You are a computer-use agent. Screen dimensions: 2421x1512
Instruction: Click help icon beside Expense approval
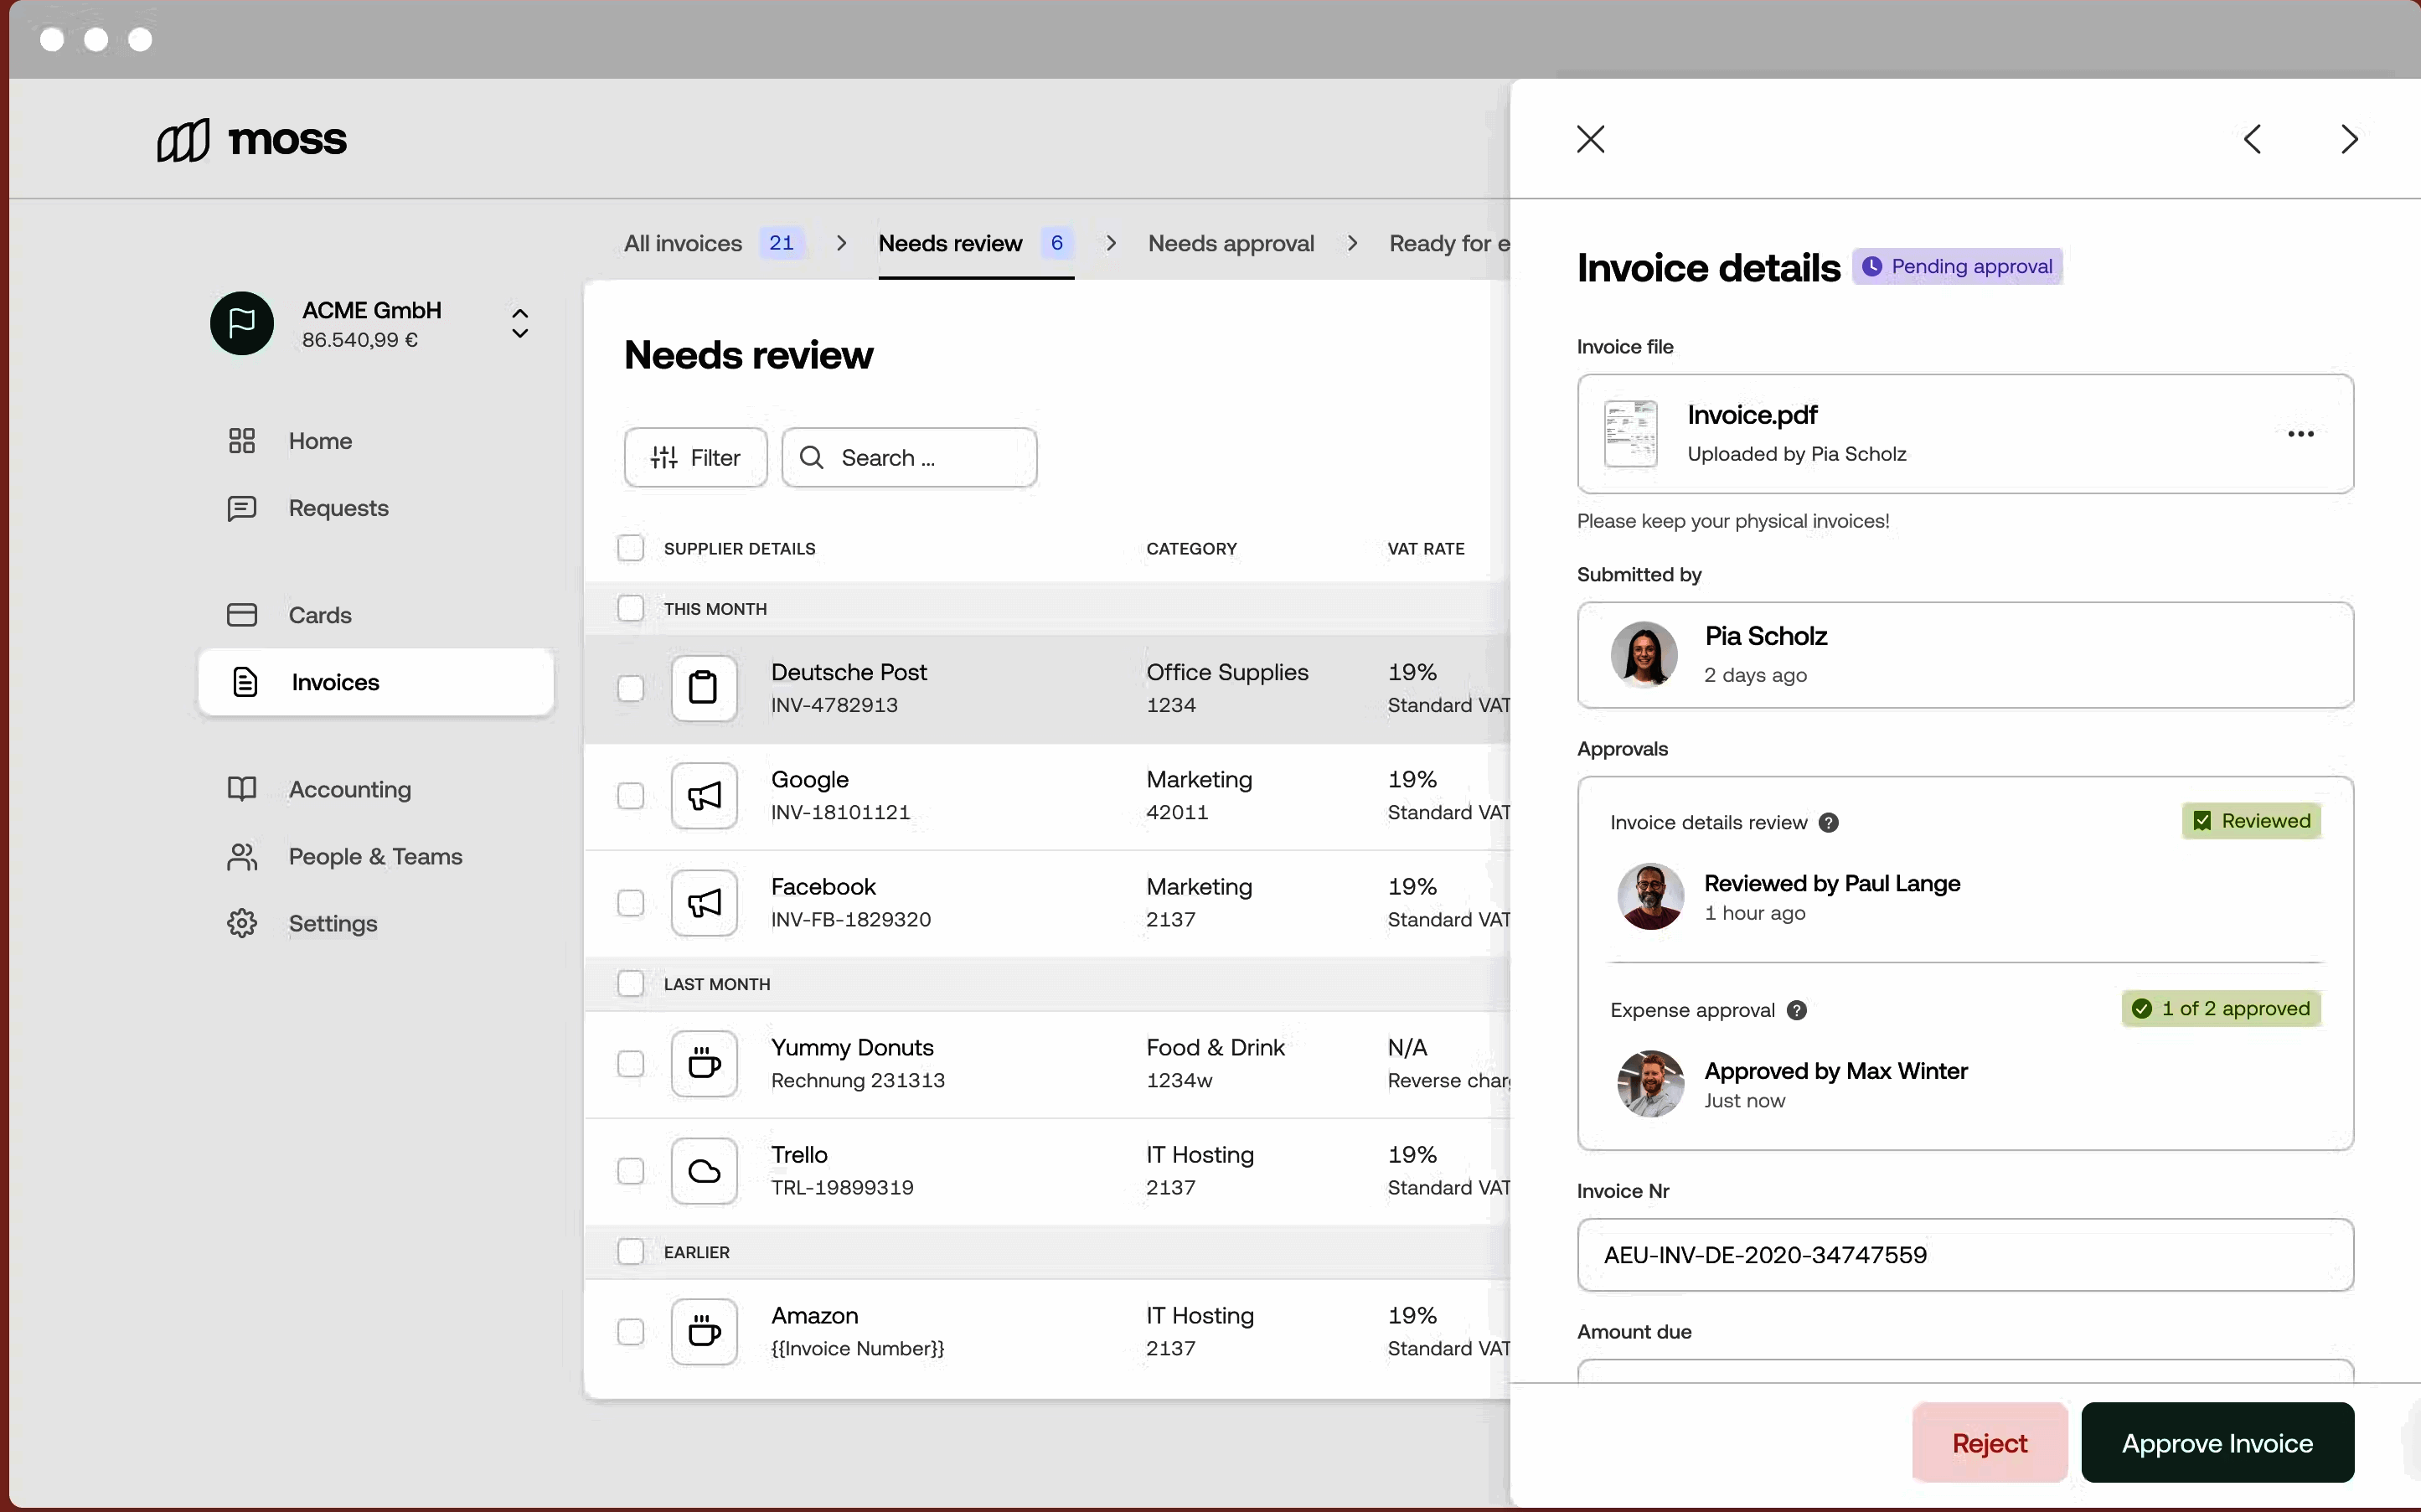click(1797, 1010)
